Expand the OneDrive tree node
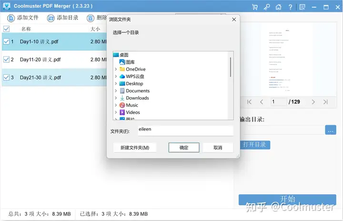343x221 pixels. (x=116, y=70)
